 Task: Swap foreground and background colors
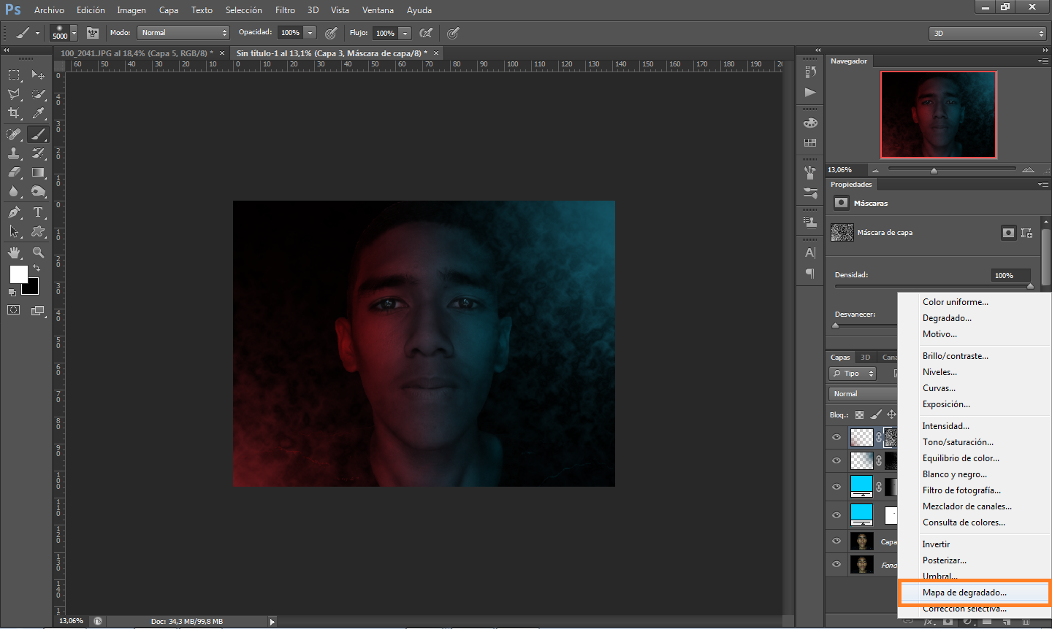tap(37, 269)
